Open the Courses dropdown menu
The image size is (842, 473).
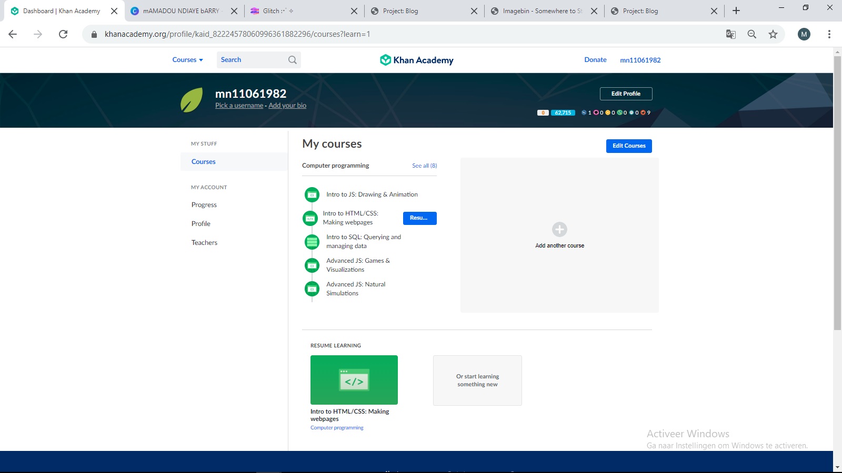(188, 60)
